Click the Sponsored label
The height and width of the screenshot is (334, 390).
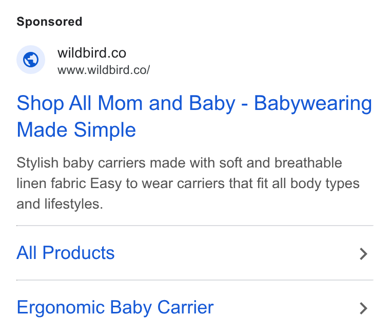pos(49,22)
